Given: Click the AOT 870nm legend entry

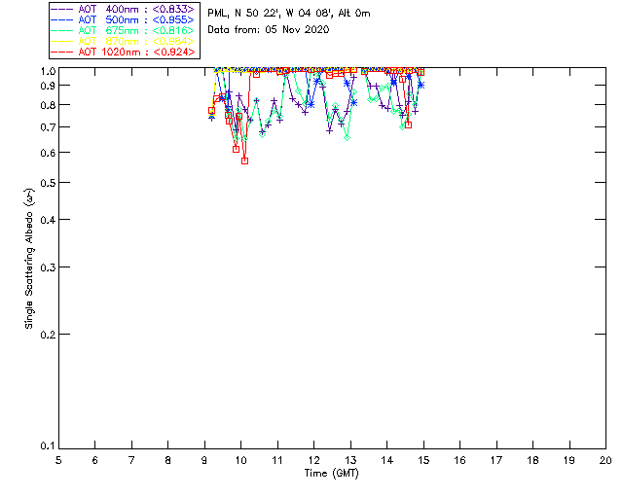Looking at the screenshot, I should click(x=123, y=41).
